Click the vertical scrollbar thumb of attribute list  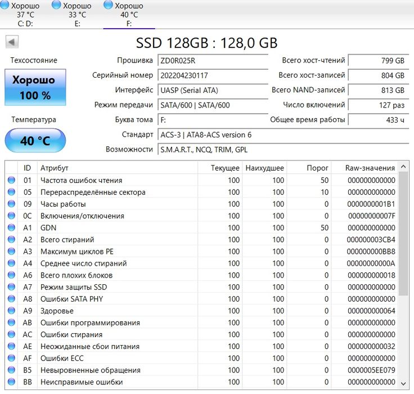403,234
